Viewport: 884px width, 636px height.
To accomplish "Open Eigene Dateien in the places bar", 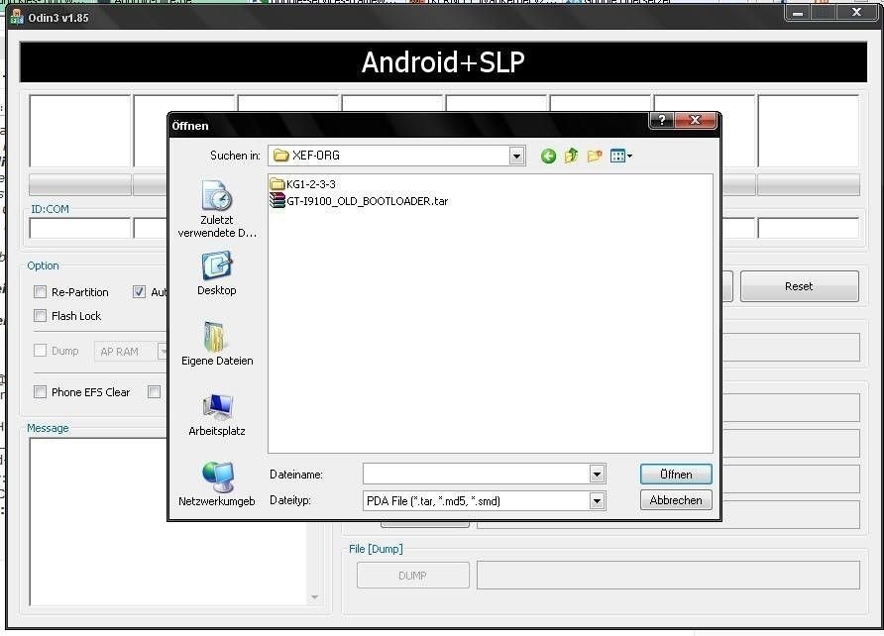I will (217, 344).
